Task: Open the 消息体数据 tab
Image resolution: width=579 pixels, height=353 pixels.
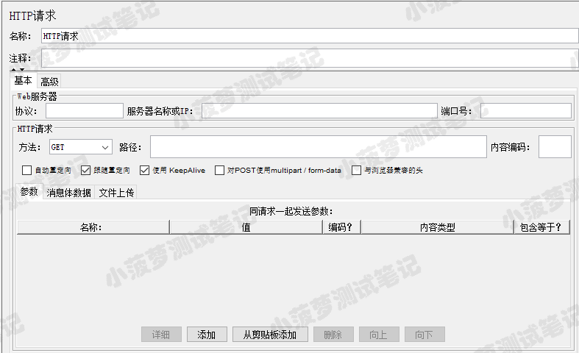Action: tap(69, 193)
